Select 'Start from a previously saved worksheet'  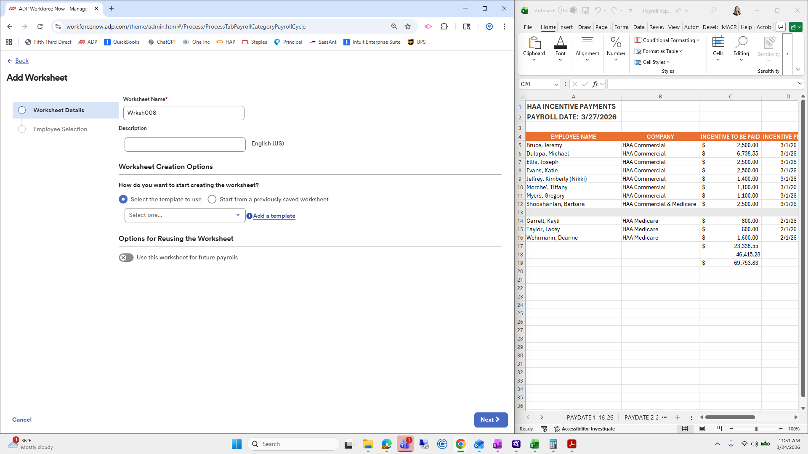point(212,199)
